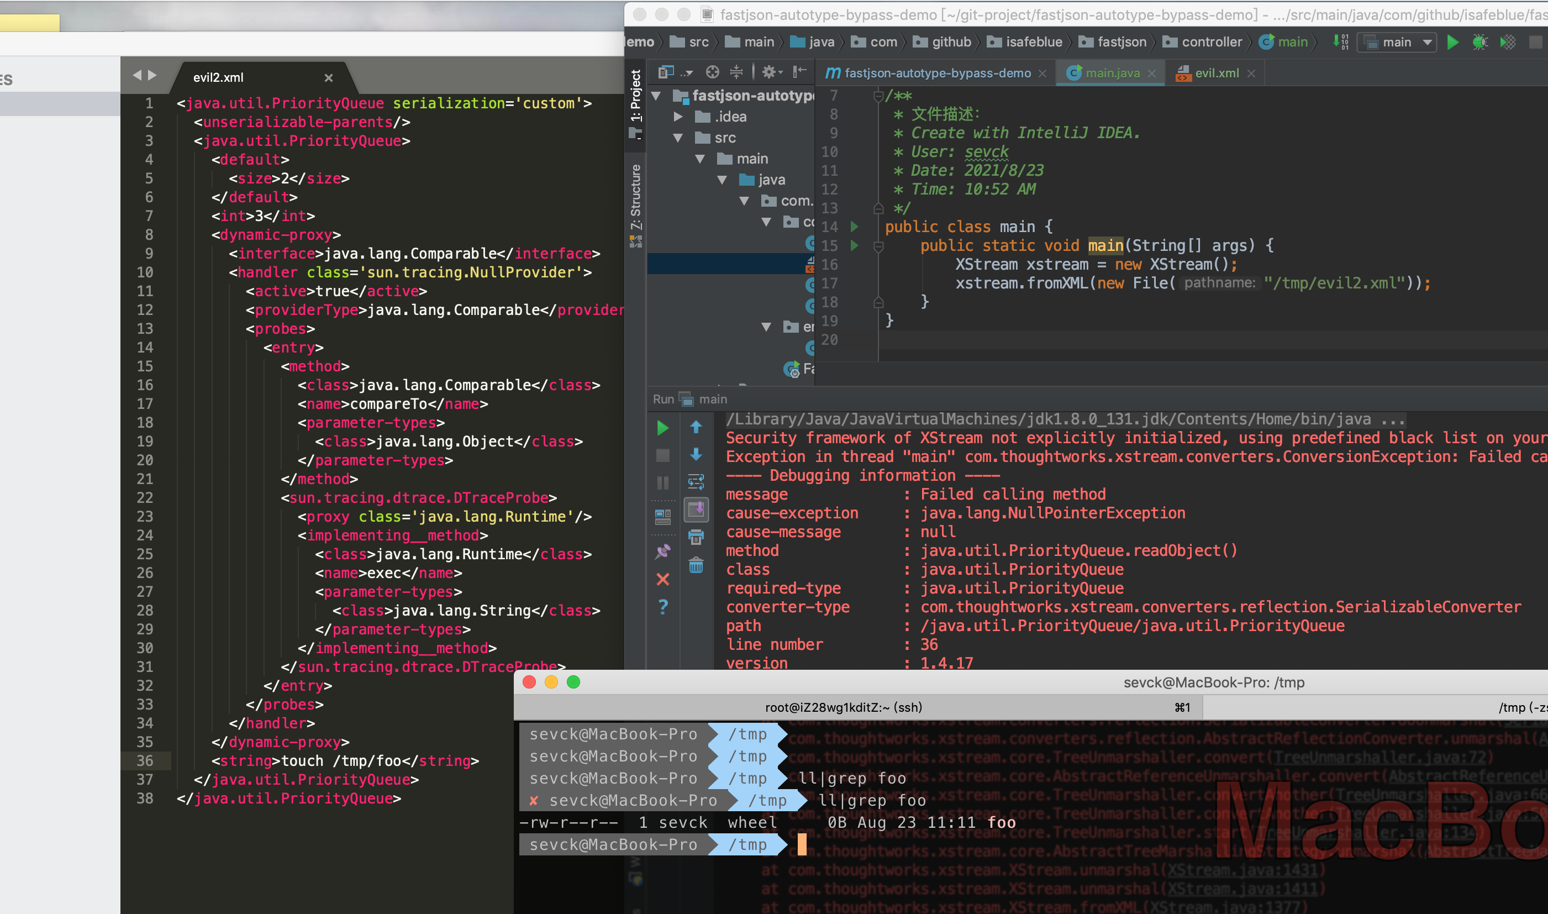Select the main.java editor tab
The height and width of the screenshot is (914, 1548).
(x=1112, y=73)
